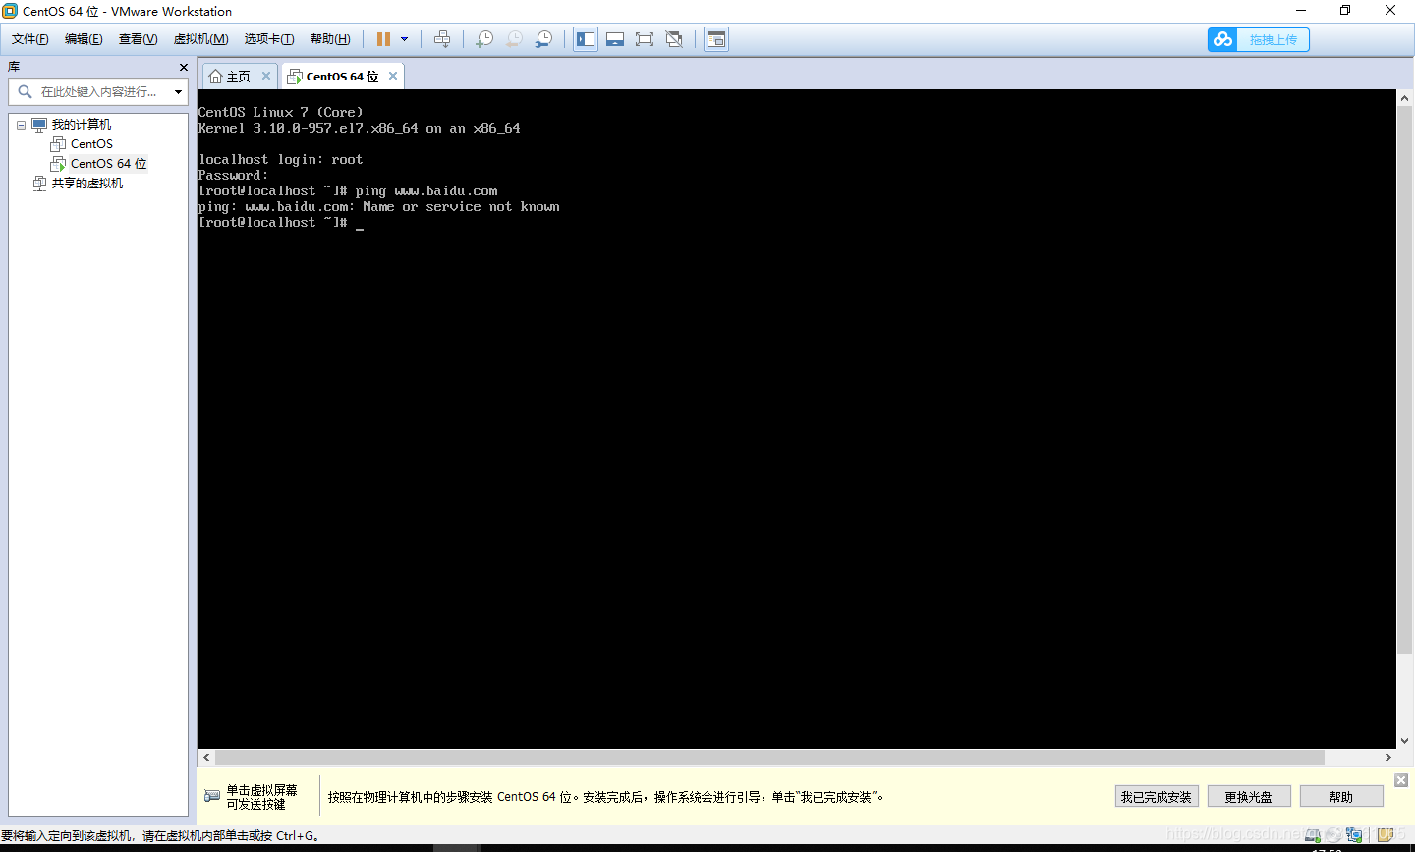Enter full screen mode icon

click(x=645, y=39)
